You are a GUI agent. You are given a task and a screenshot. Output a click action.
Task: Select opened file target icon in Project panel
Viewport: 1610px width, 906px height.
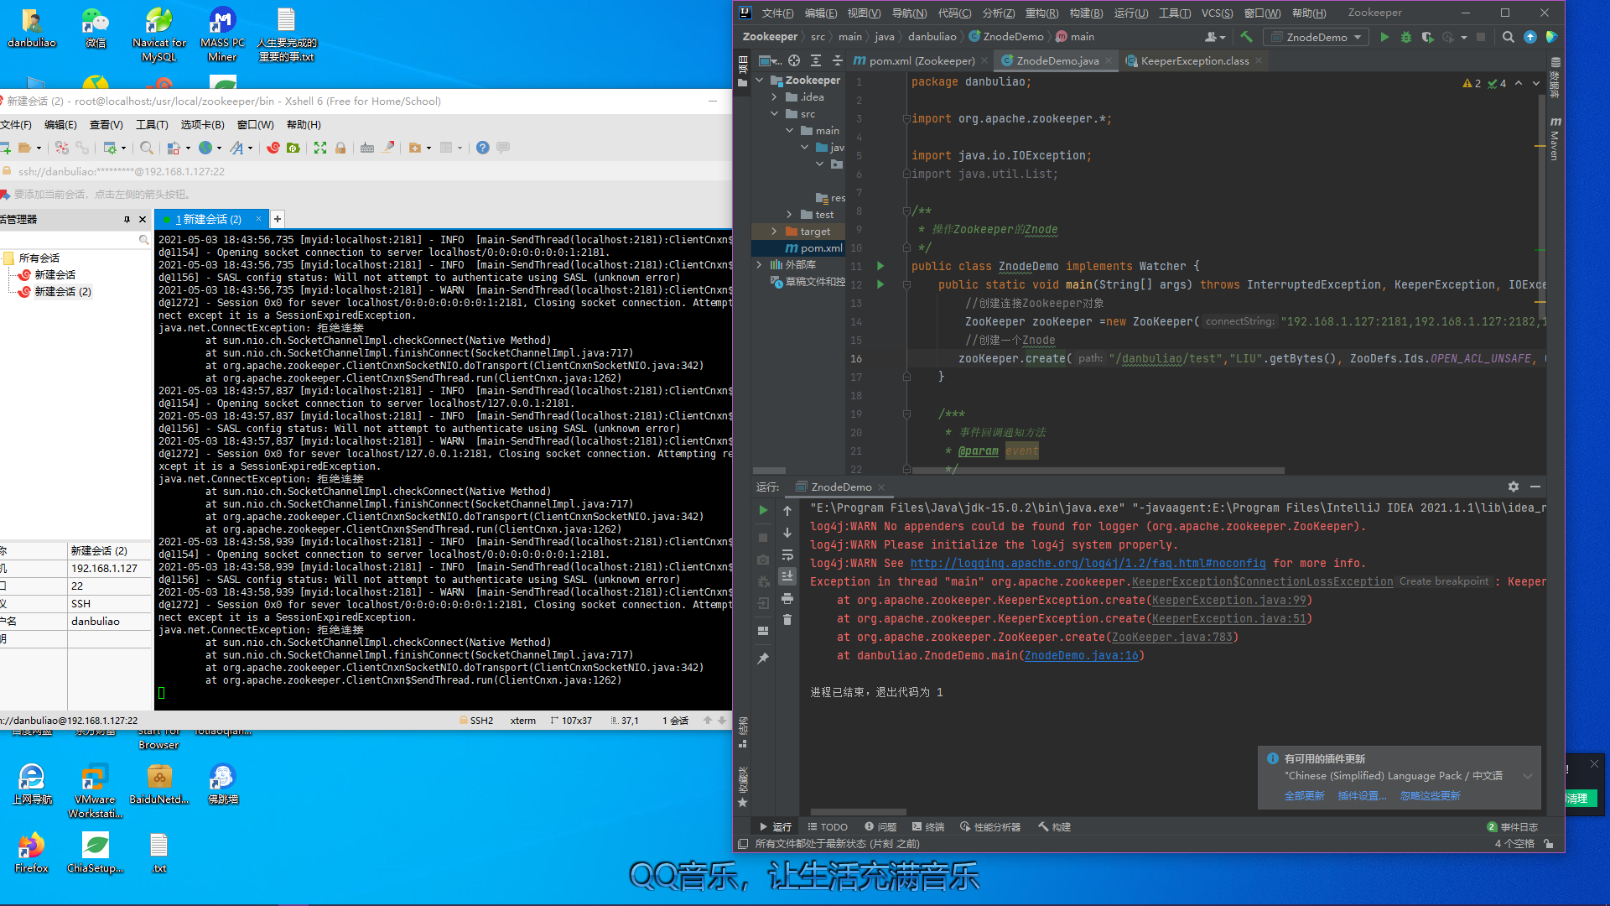tap(794, 60)
